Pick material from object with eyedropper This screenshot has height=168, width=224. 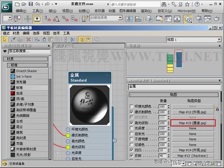click(13, 39)
